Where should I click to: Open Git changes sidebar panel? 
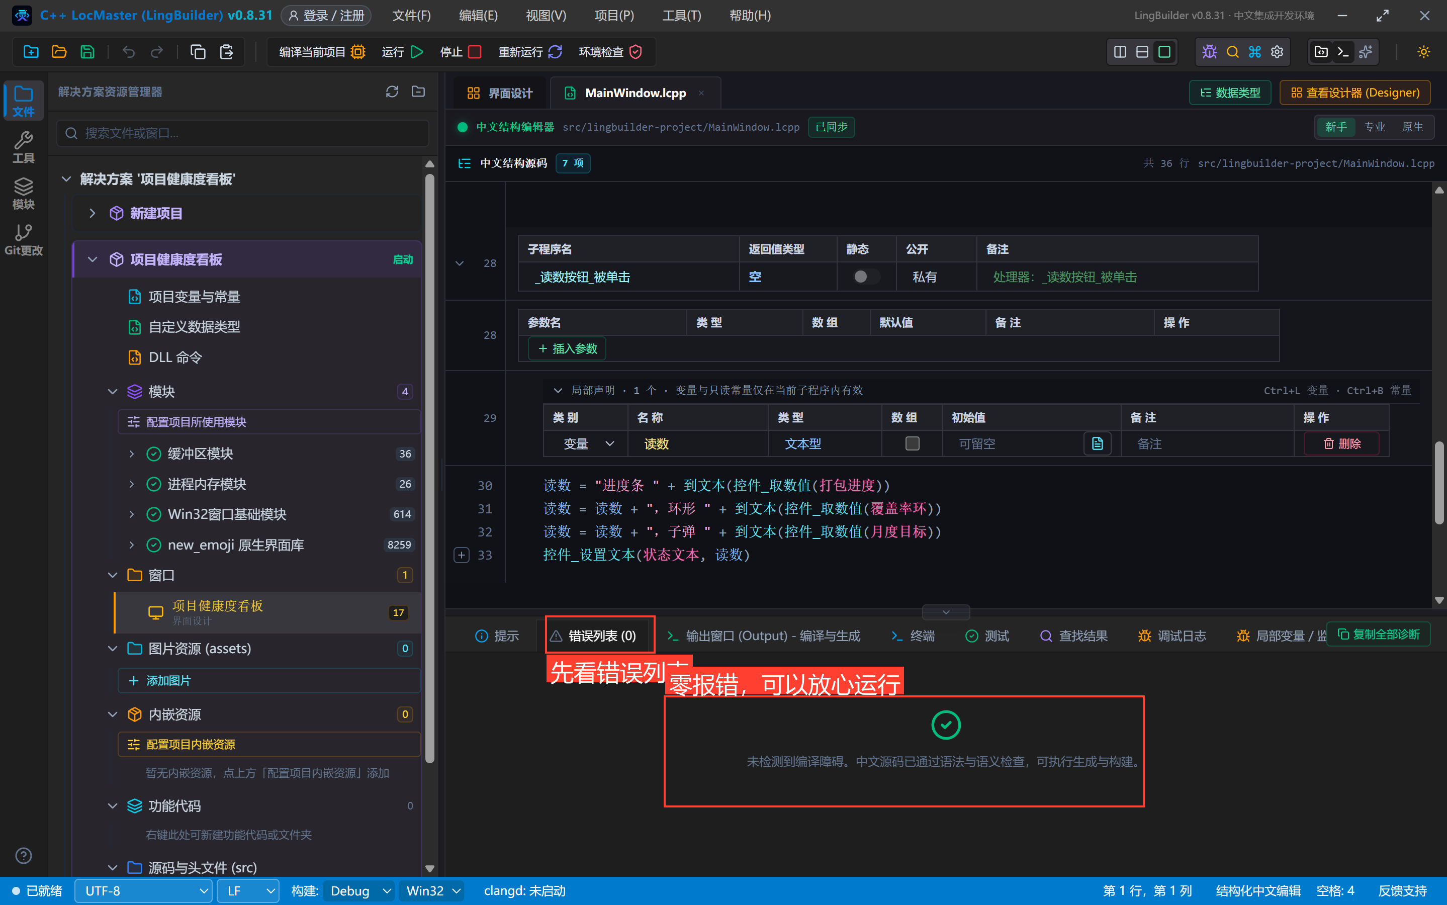point(23,239)
